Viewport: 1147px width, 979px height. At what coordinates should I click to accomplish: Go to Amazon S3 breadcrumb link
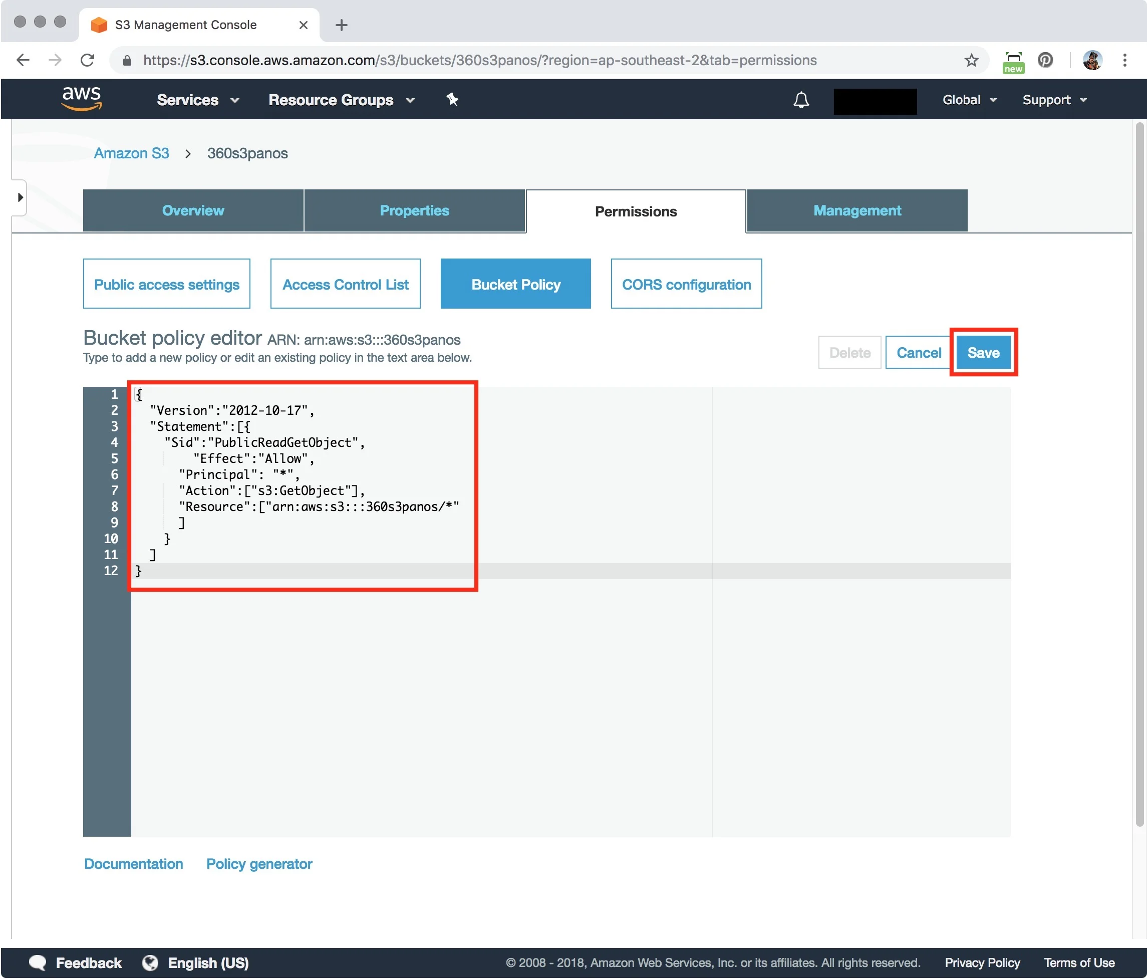[x=131, y=153]
